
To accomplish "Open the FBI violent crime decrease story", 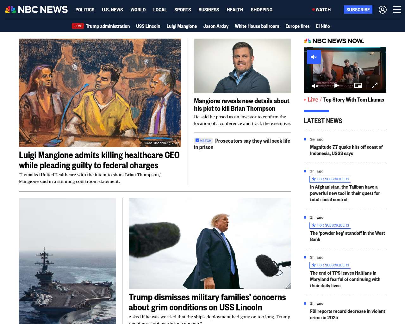I will pyautogui.click(x=348, y=315).
